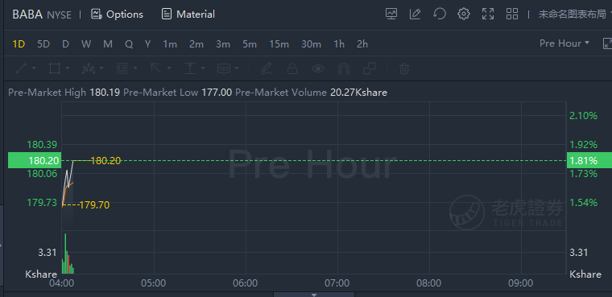Click the bottom panel collapse arrow handle
612x297 pixels.
tap(314, 295)
